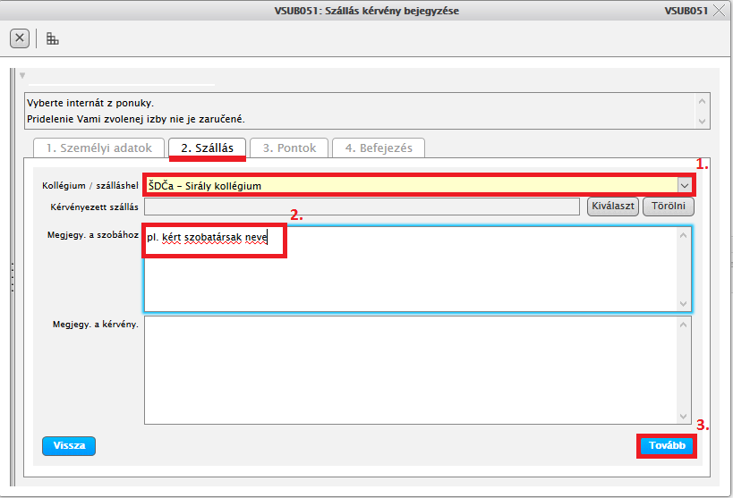Click into the Kérvényezett szállás field

point(362,207)
